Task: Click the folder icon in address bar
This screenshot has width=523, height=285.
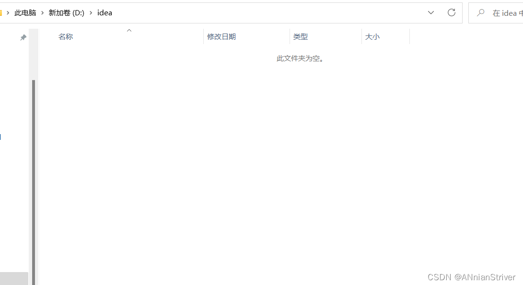Action: (x=1, y=12)
